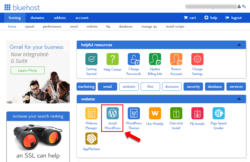Viewport: 250px width, 162px height.
Task: Go to the account main tab
Action: coord(82,18)
